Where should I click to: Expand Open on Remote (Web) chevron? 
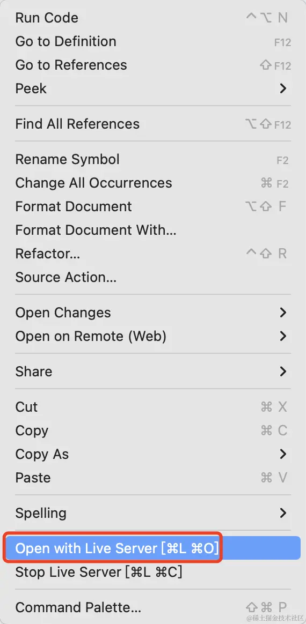tap(283, 336)
